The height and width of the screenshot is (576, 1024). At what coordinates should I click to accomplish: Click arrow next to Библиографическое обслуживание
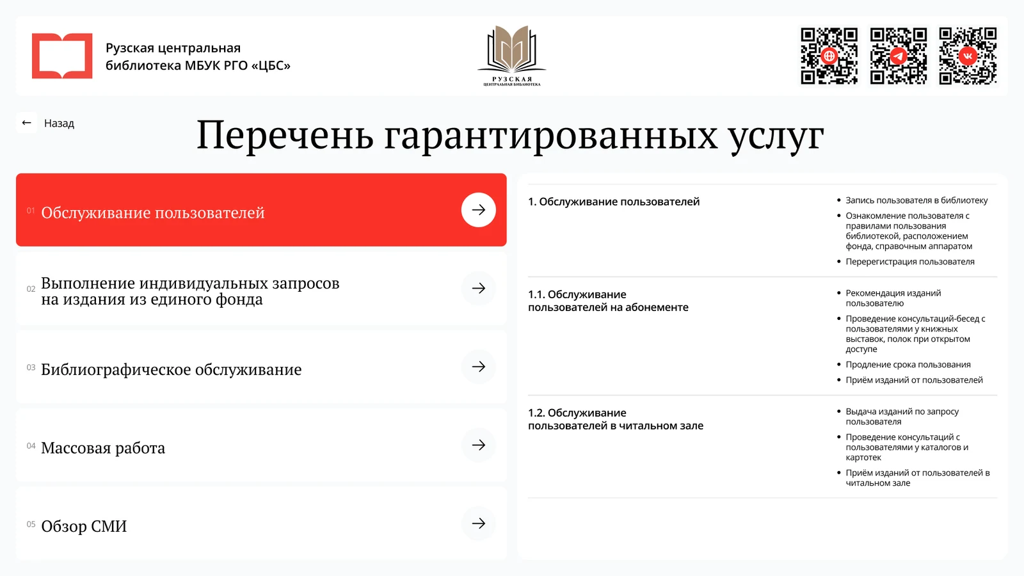(x=479, y=367)
